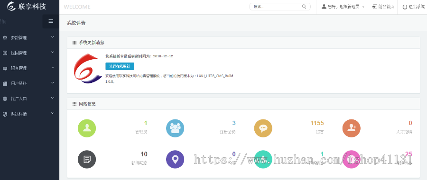Click the green 管理员 person icon
427x180 pixels.
87,128
